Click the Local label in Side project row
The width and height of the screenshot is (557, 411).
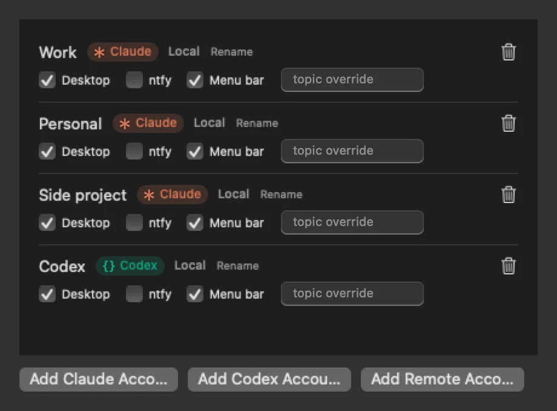pyautogui.click(x=234, y=194)
